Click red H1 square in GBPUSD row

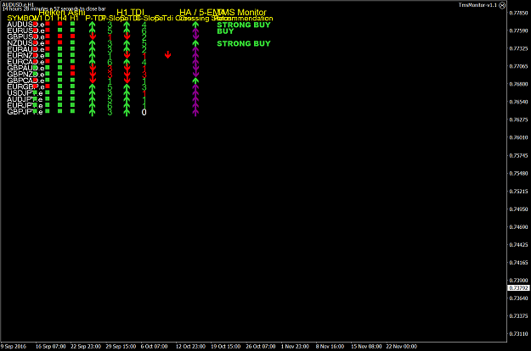coord(72,36)
